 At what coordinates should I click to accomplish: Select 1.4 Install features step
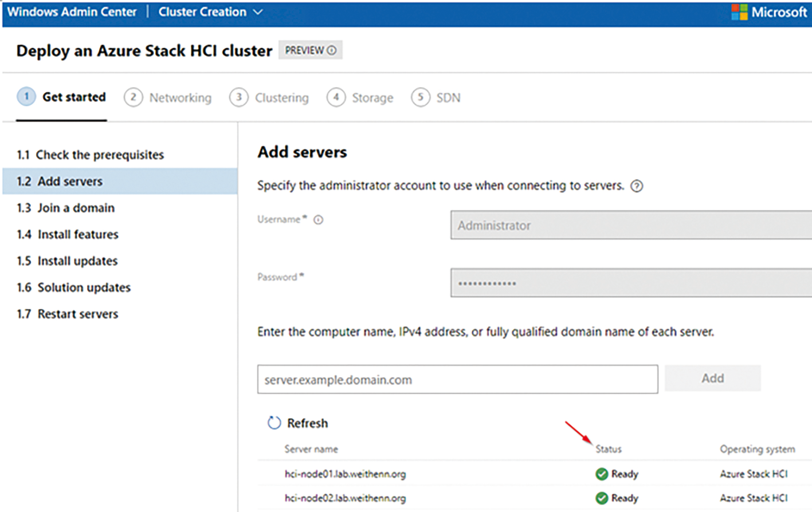(x=120, y=234)
